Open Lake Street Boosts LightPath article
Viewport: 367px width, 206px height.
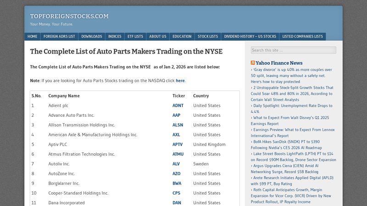294,157
